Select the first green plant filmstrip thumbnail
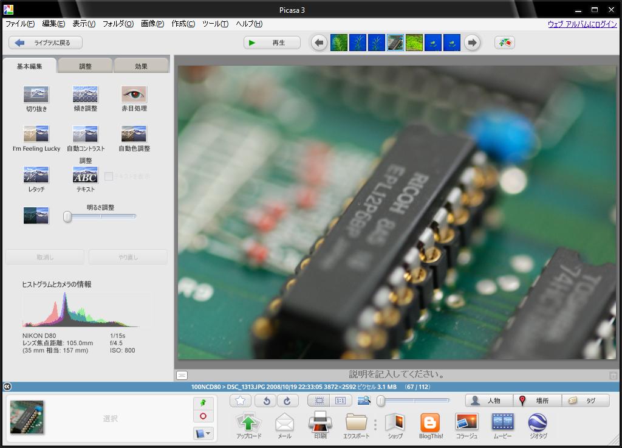This screenshot has width=622, height=448. (x=339, y=43)
